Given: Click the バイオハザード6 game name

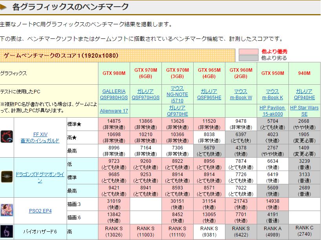Looking at the screenshot, I should 40,232.
